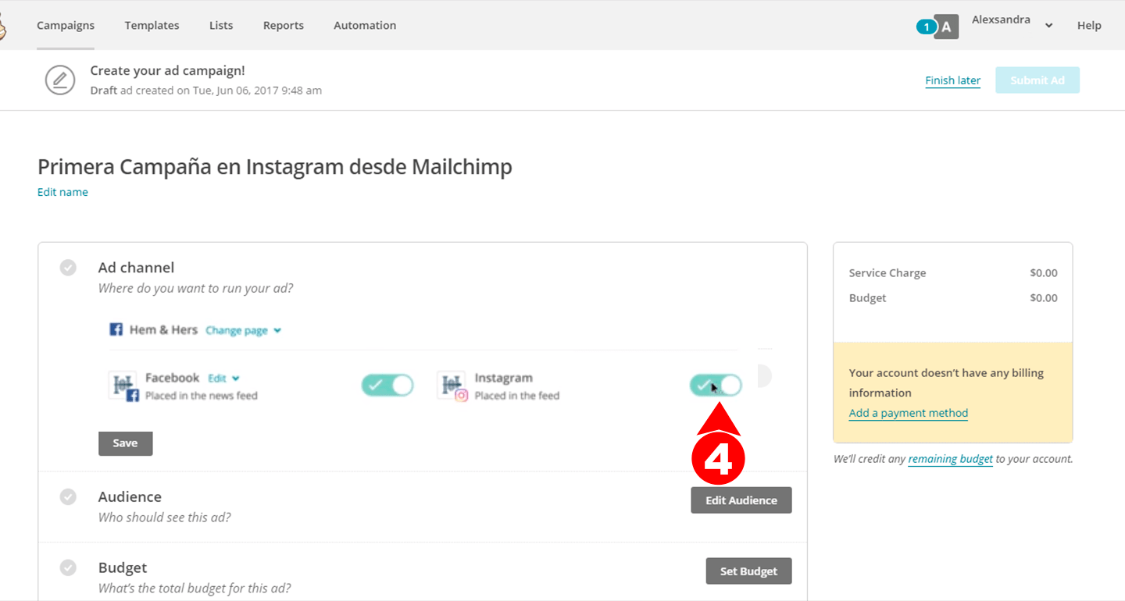Click the Budget checkmark circle

click(69, 567)
